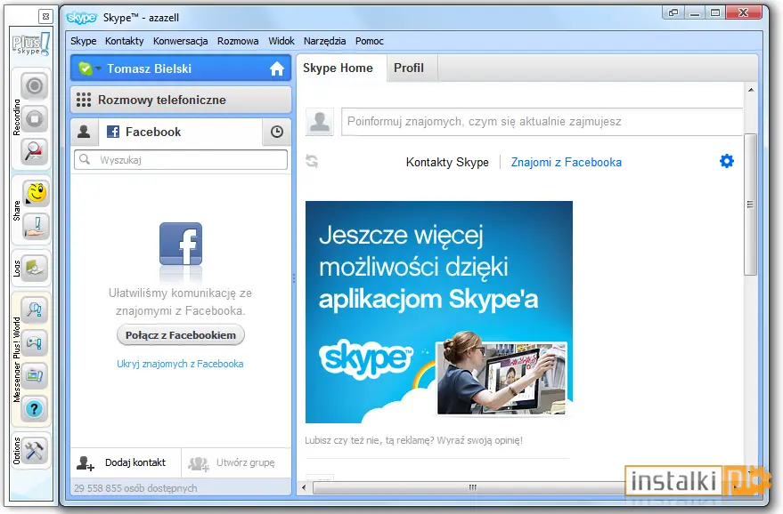Image resolution: width=783 pixels, height=514 pixels.
Task: Open the Narzędzia menu
Action: pos(324,41)
